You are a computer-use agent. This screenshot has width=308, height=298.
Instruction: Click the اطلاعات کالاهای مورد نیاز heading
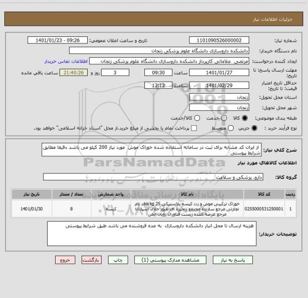(267, 163)
